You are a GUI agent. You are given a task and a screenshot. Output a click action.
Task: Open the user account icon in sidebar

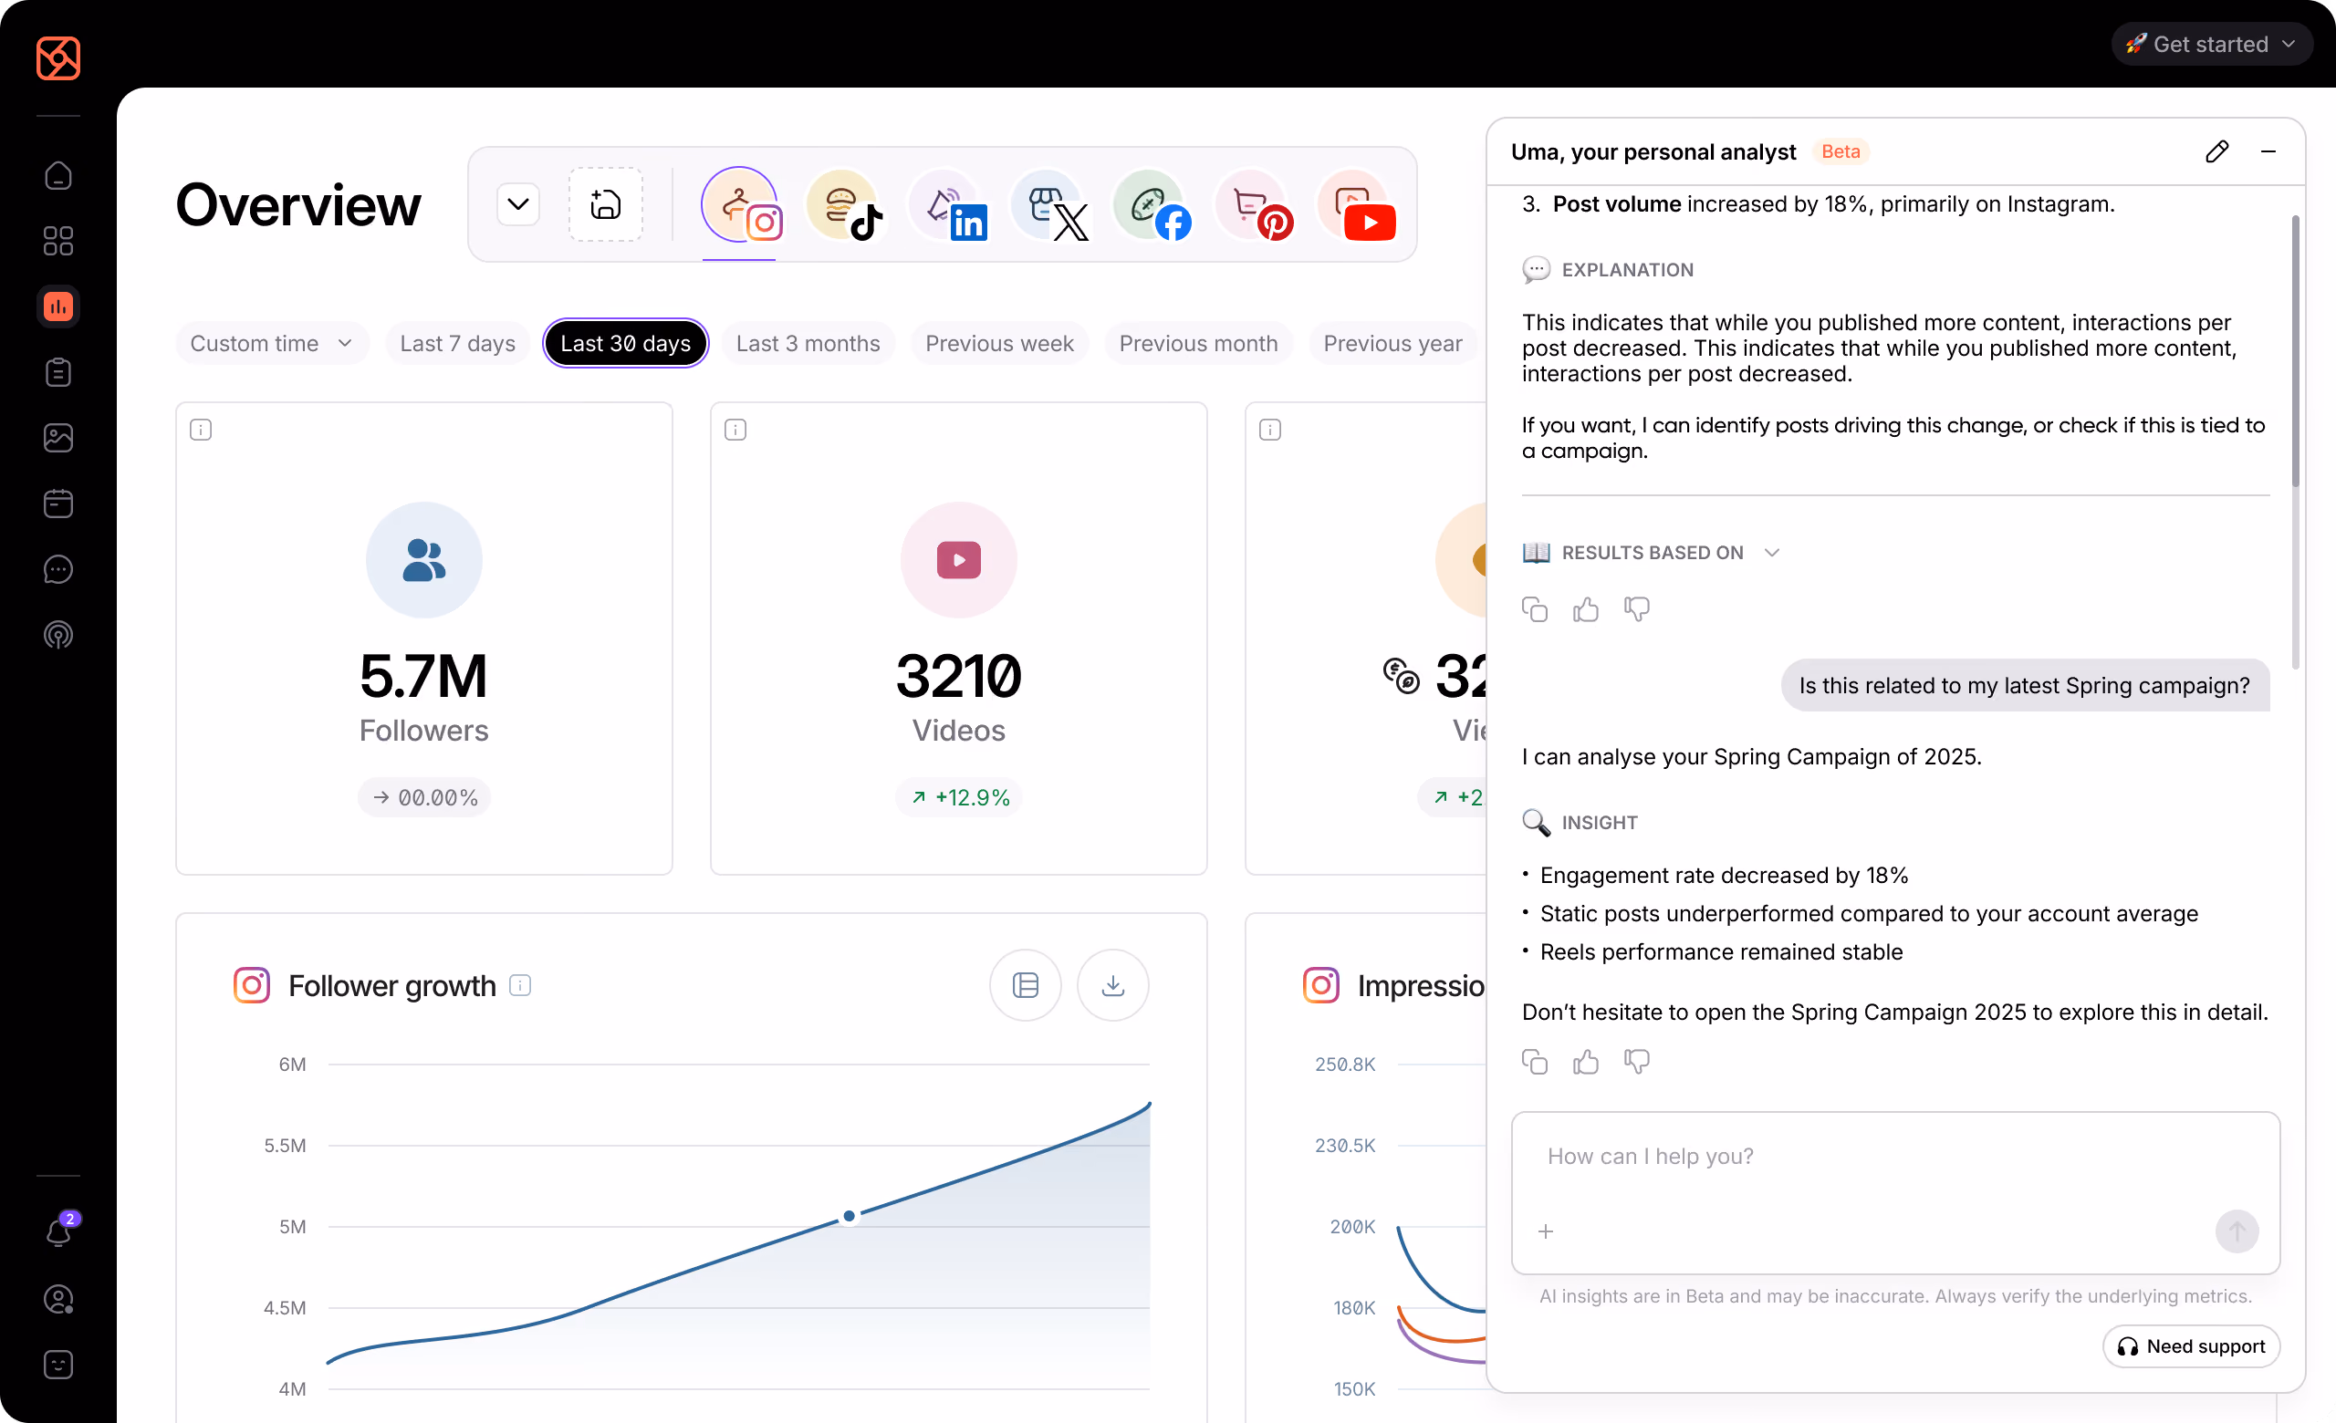[x=57, y=1299]
